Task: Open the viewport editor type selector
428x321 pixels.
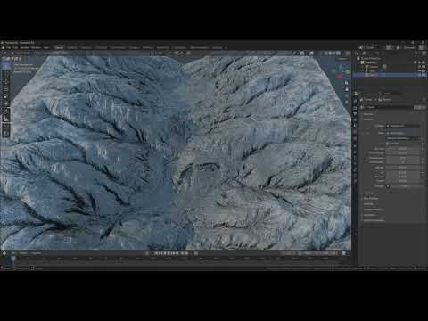Action: 4,53
